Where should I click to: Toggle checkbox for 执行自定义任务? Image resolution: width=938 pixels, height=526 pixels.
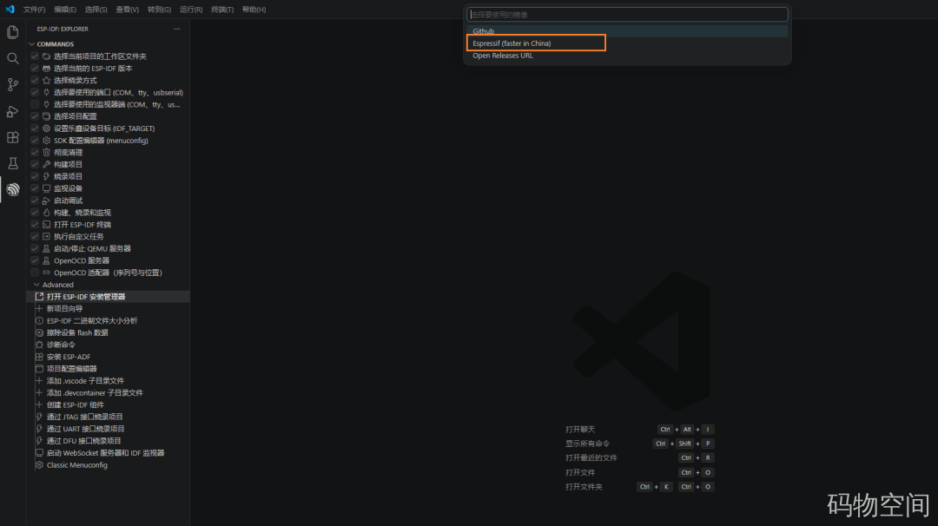pyautogui.click(x=35, y=237)
